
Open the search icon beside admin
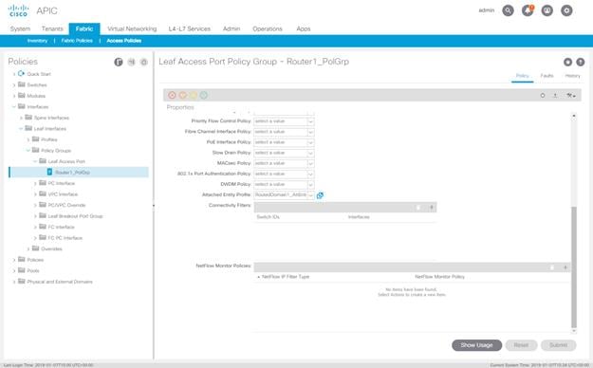[x=508, y=10]
